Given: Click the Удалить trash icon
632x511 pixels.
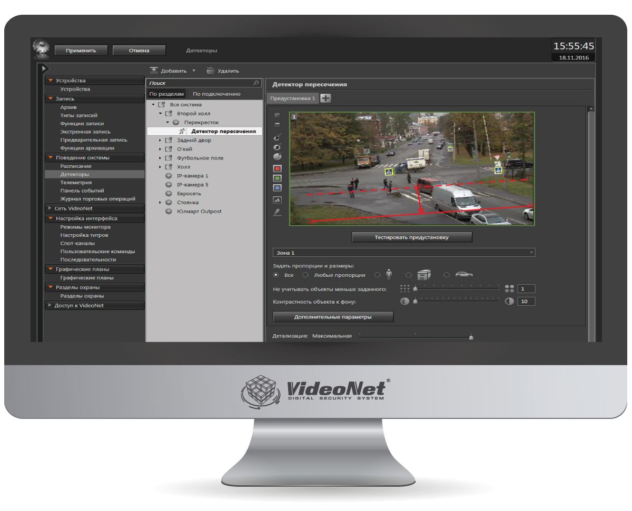Looking at the screenshot, I should click(211, 70).
